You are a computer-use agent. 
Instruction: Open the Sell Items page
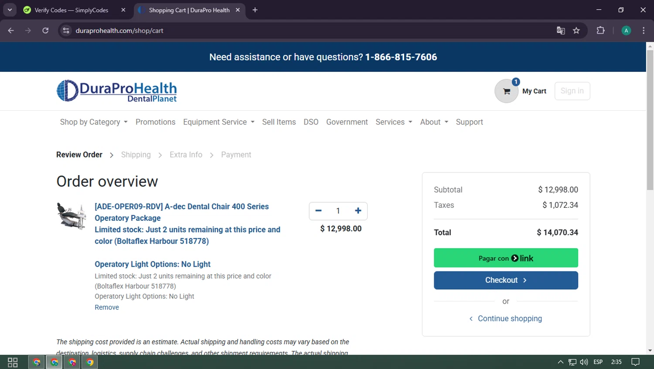279,122
